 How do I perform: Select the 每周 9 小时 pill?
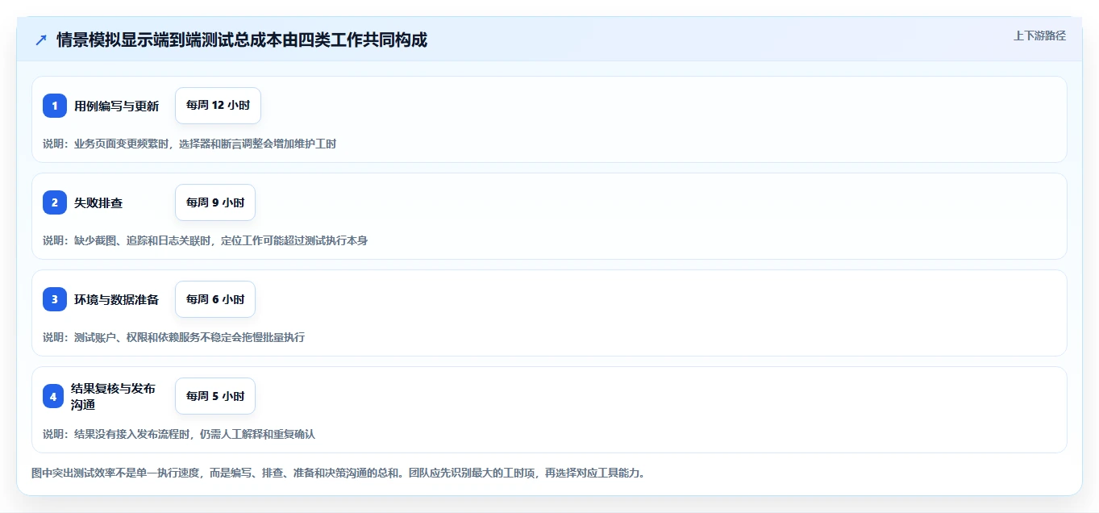pyautogui.click(x=215, y=202)
